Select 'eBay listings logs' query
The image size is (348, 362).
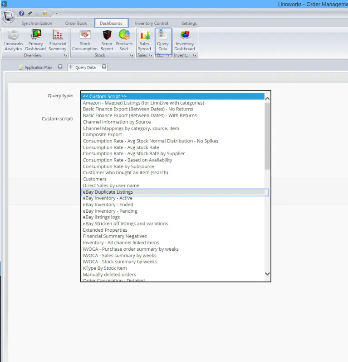pos(173,217)
